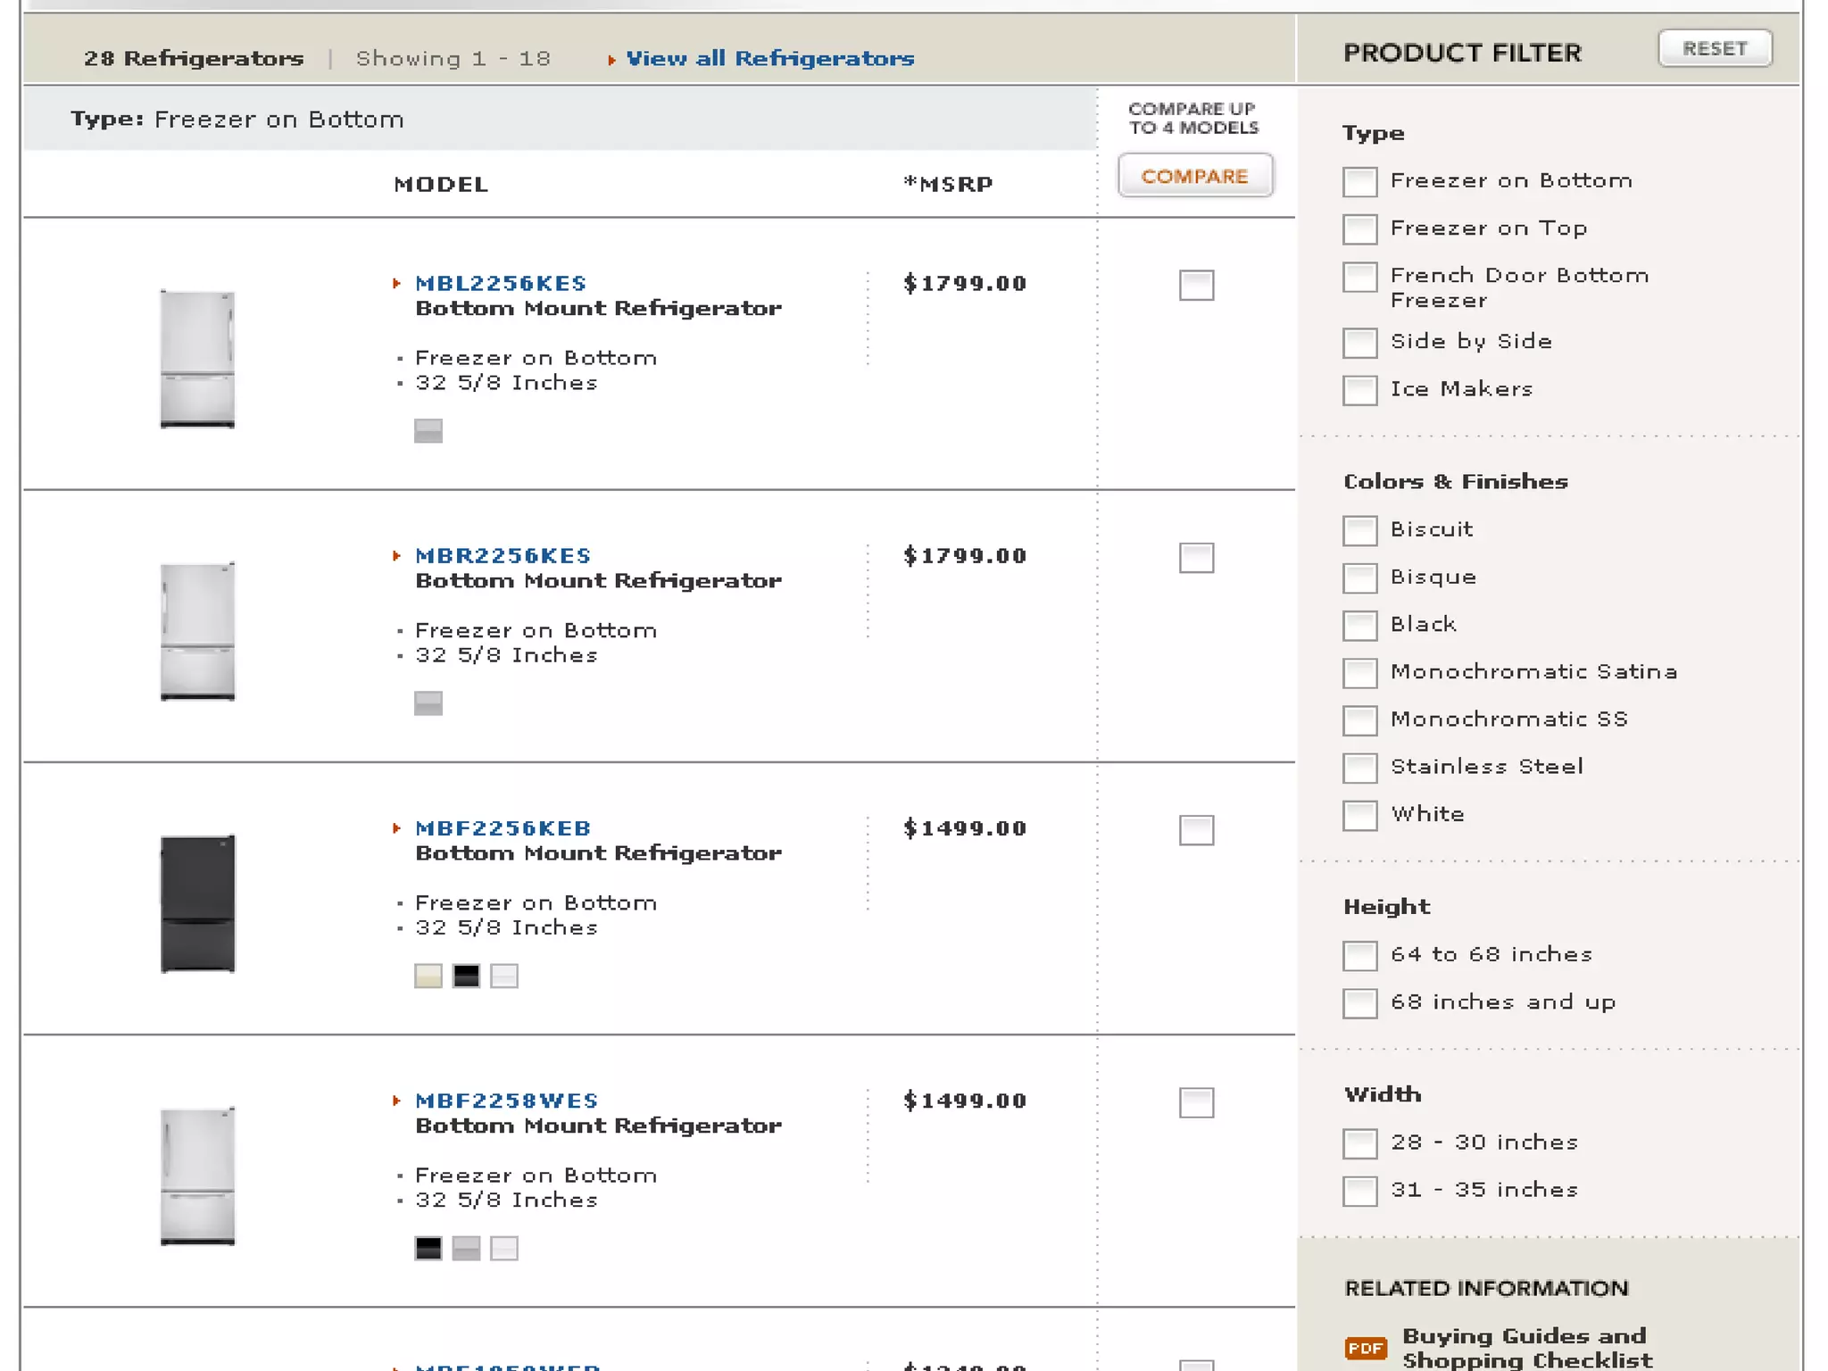This screenshot has height=1371, width=1828.
Task: Check the Side by Side type filter
Action: coord(1359,343)
